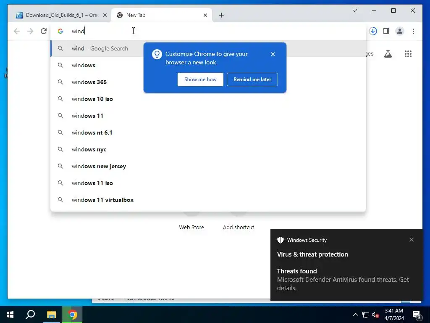
Task: Show hidden system tray icons
Action: (x=355, y=315)
